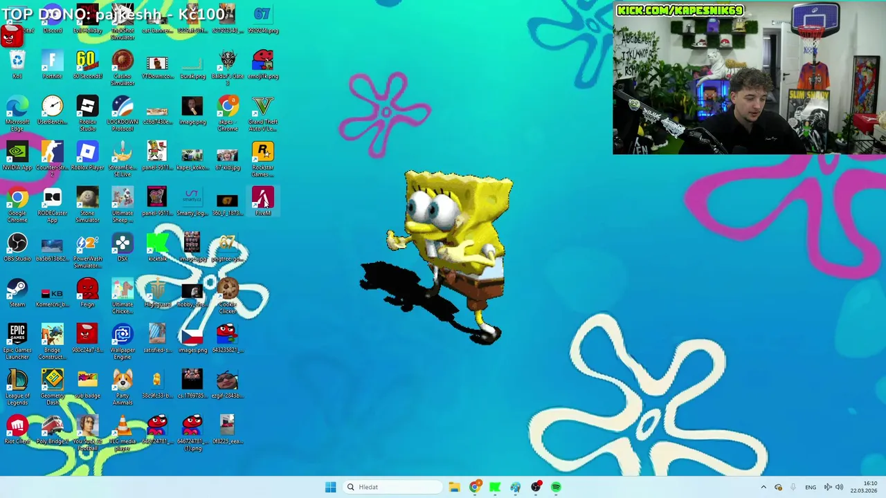Screen dimensions: 886x498
Task: Launch Fortnite from the desktop
Action: [x=52, y=65]
